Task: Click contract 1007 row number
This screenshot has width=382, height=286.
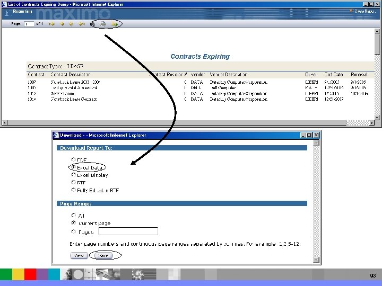Action: click(x=32, y=82)
